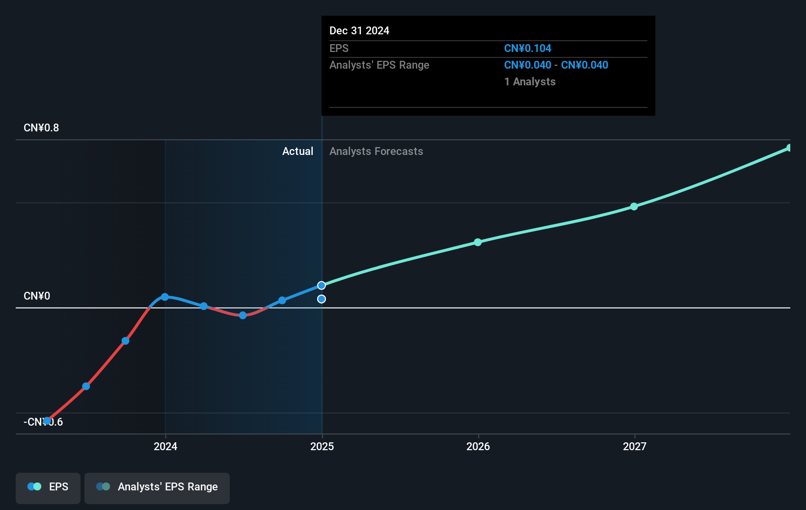Click the early-2024 data point near zero line
This screenshot has width=806, height=510.
pyautogui.click(x=204, y=306)
